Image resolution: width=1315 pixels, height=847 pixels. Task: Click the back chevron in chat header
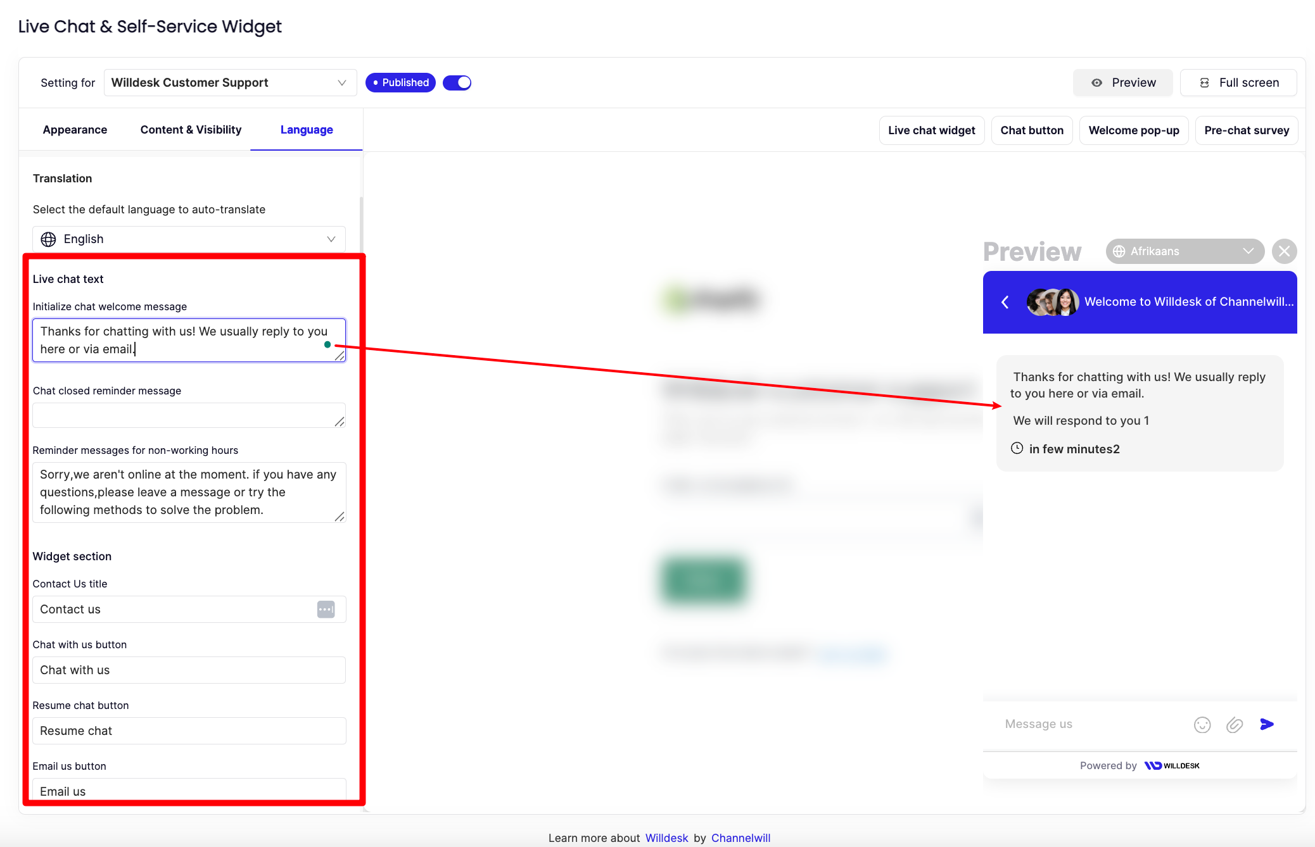(1005, 302)
